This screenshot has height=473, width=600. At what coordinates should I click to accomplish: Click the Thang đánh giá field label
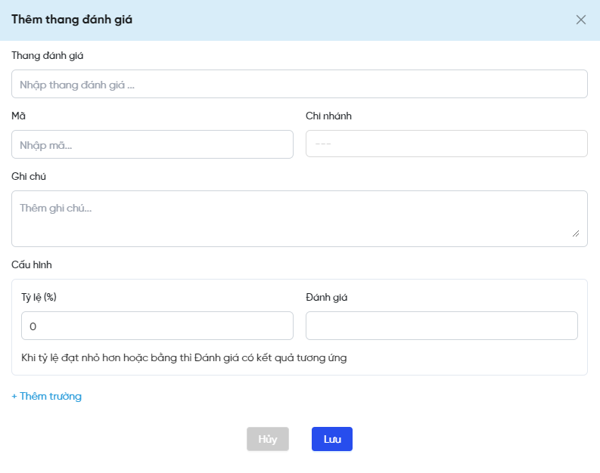pos(48,56)
